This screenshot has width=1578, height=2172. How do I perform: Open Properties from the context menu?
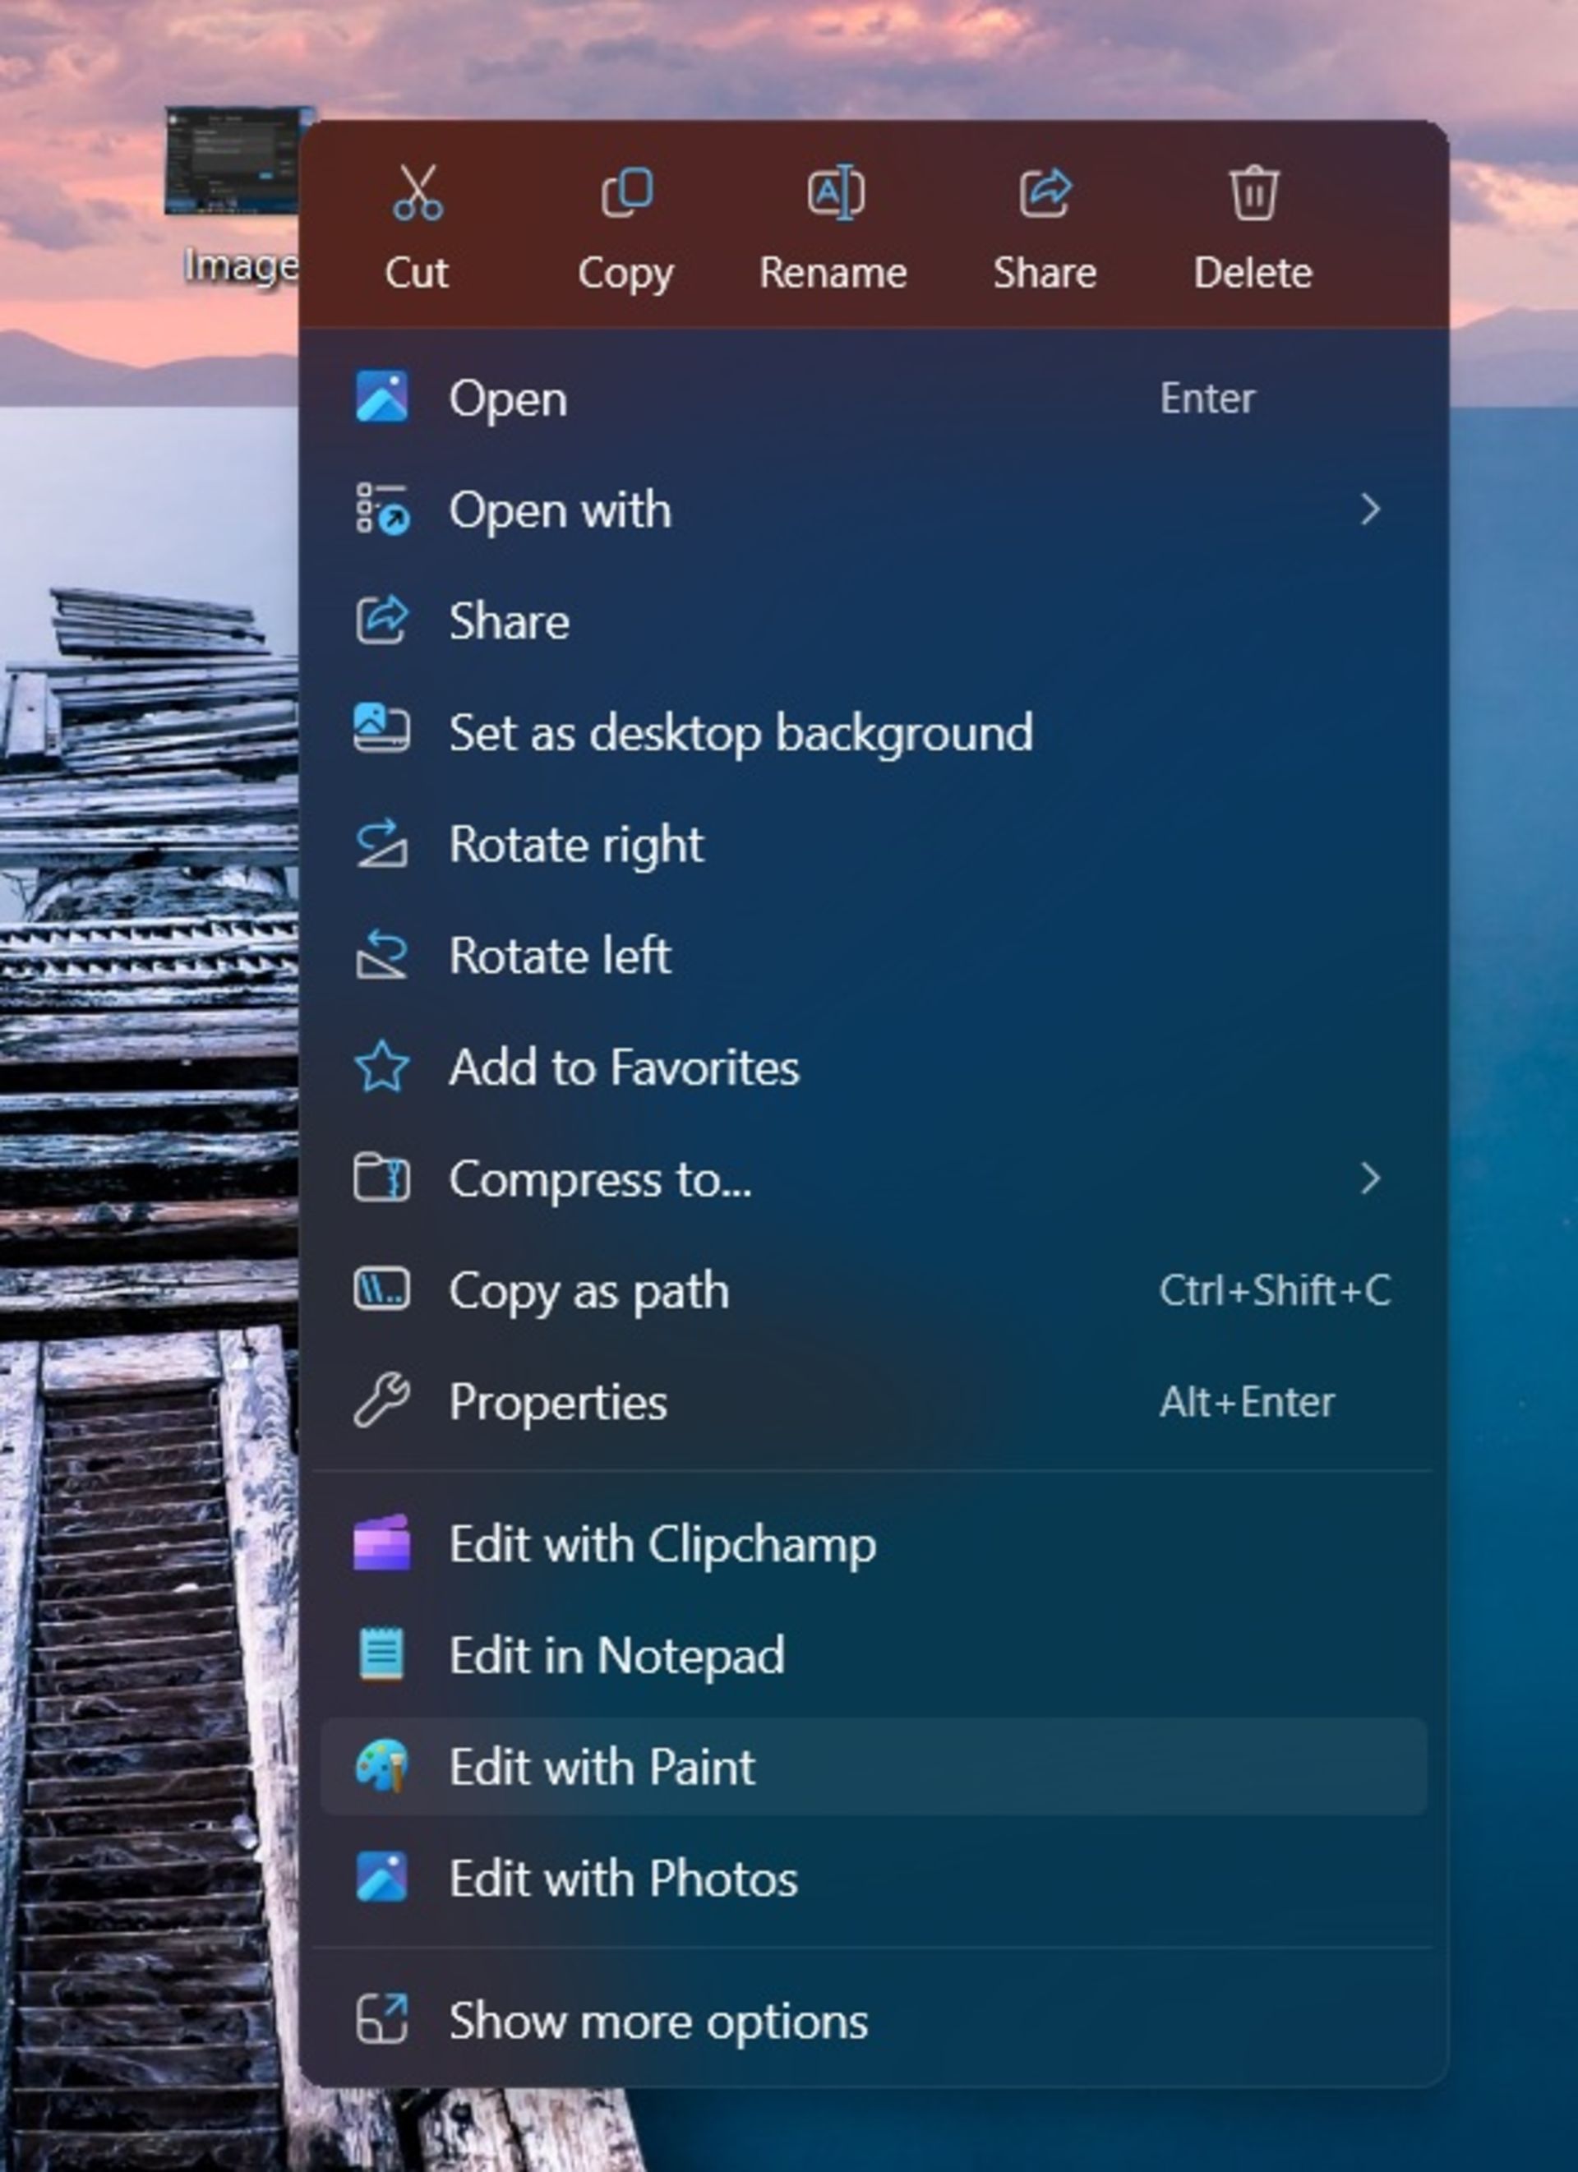pos(558,1402)
